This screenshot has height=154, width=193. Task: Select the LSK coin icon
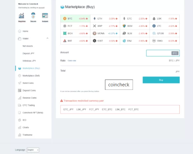(x=154, y=19)
